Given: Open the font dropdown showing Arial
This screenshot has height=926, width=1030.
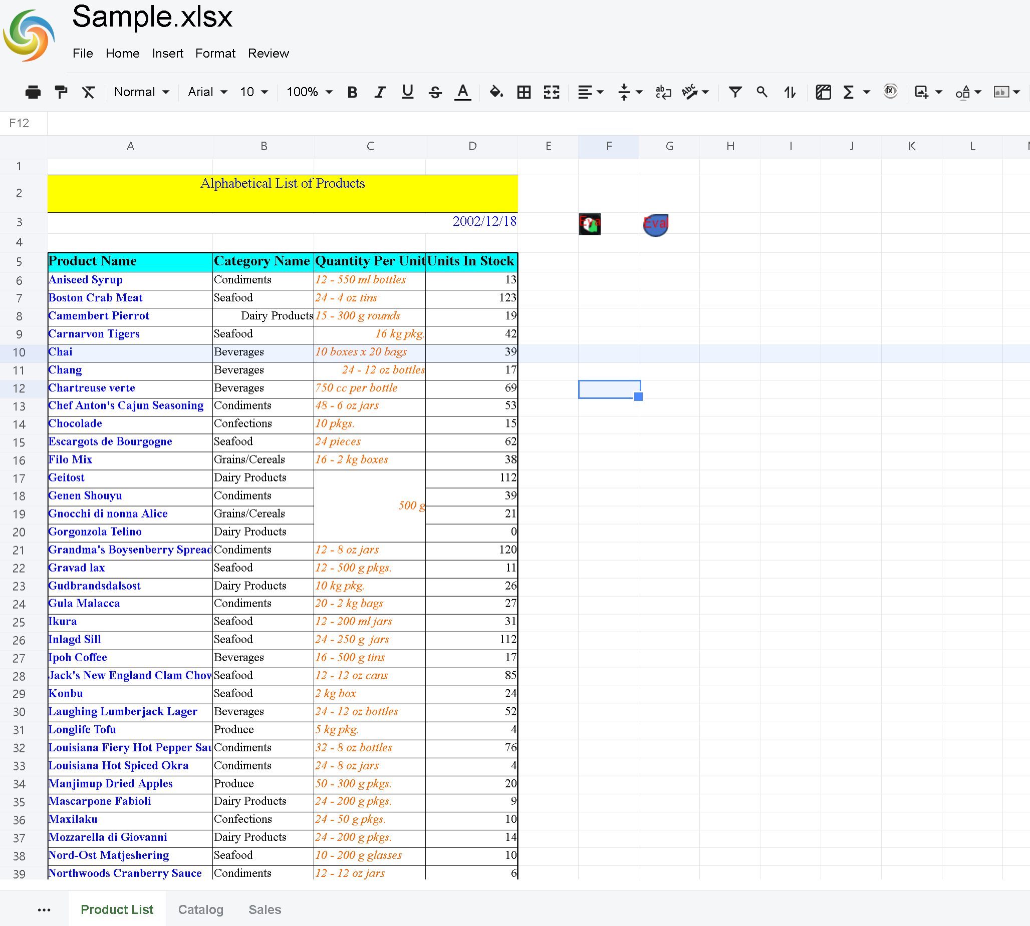Looking at the screenshot, I should point(206,92).
